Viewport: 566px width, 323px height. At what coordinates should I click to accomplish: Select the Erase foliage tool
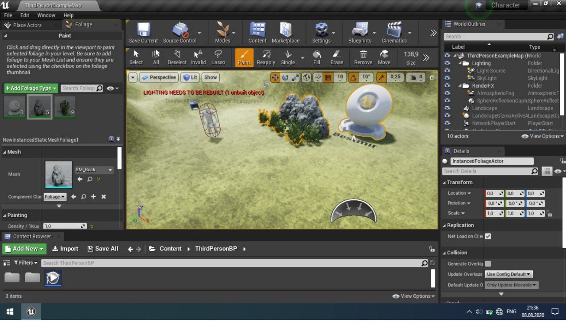(337, 58)
